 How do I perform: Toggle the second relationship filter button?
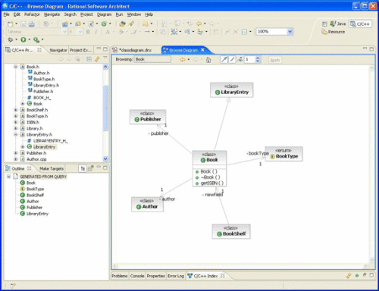232,60
